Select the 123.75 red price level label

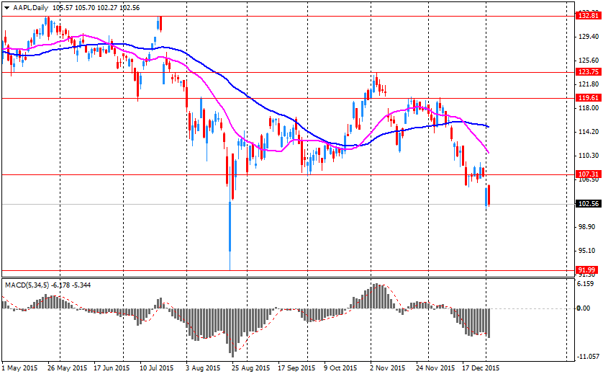point(589,72)
